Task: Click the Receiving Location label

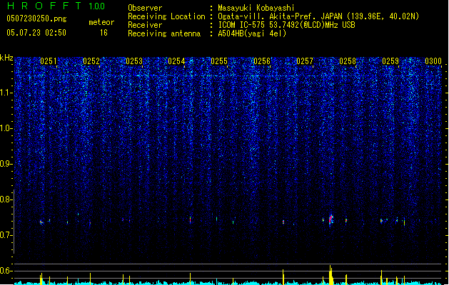Action: (166, 16)
